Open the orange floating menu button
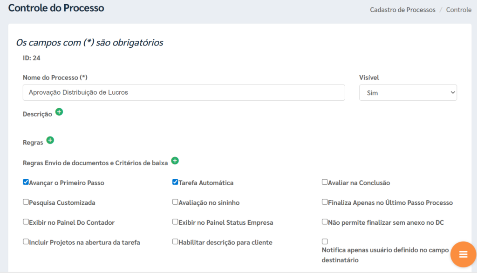The width and height of the screenshot is (477, 273). (x=463, y=254)
